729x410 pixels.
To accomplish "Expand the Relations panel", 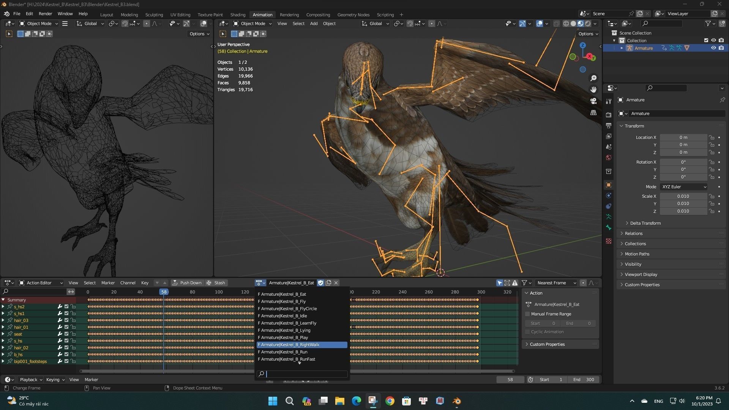I will 633,233.
